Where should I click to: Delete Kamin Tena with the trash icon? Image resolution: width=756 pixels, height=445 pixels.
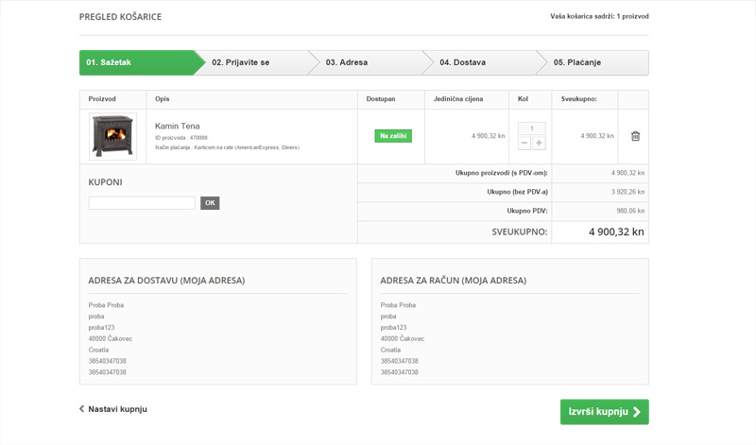[635, 136]
